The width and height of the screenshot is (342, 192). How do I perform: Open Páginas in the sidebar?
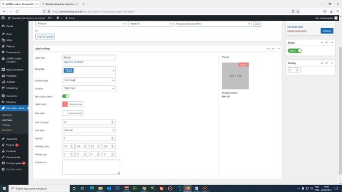[11, 46]
